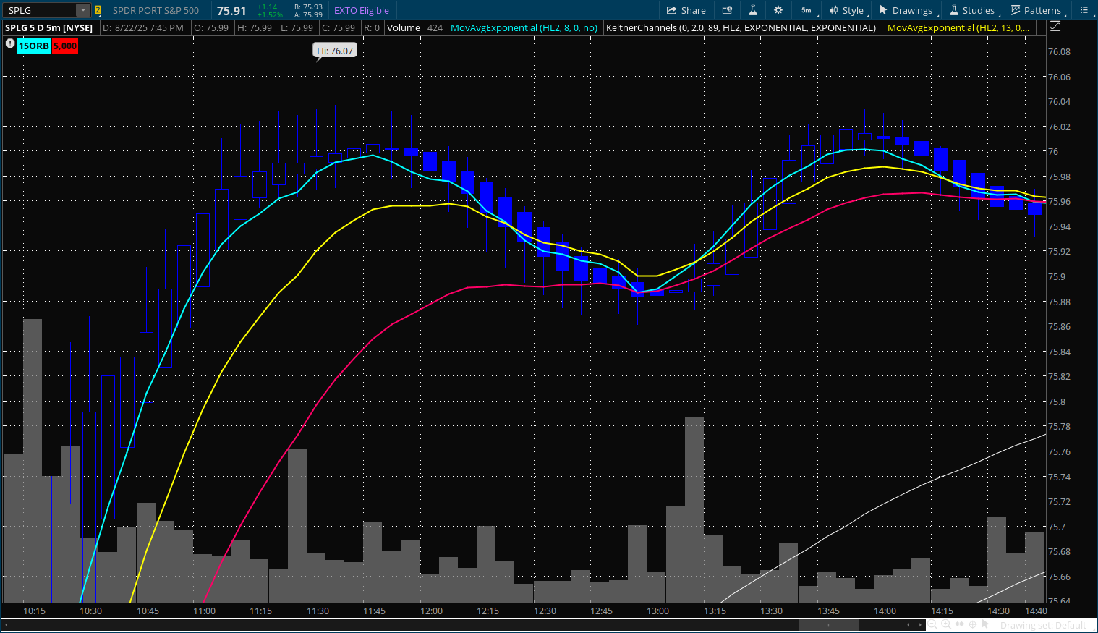Click the +1.52% change value
The width and height of the screenshot is (1098, 633).
point(270,14)
